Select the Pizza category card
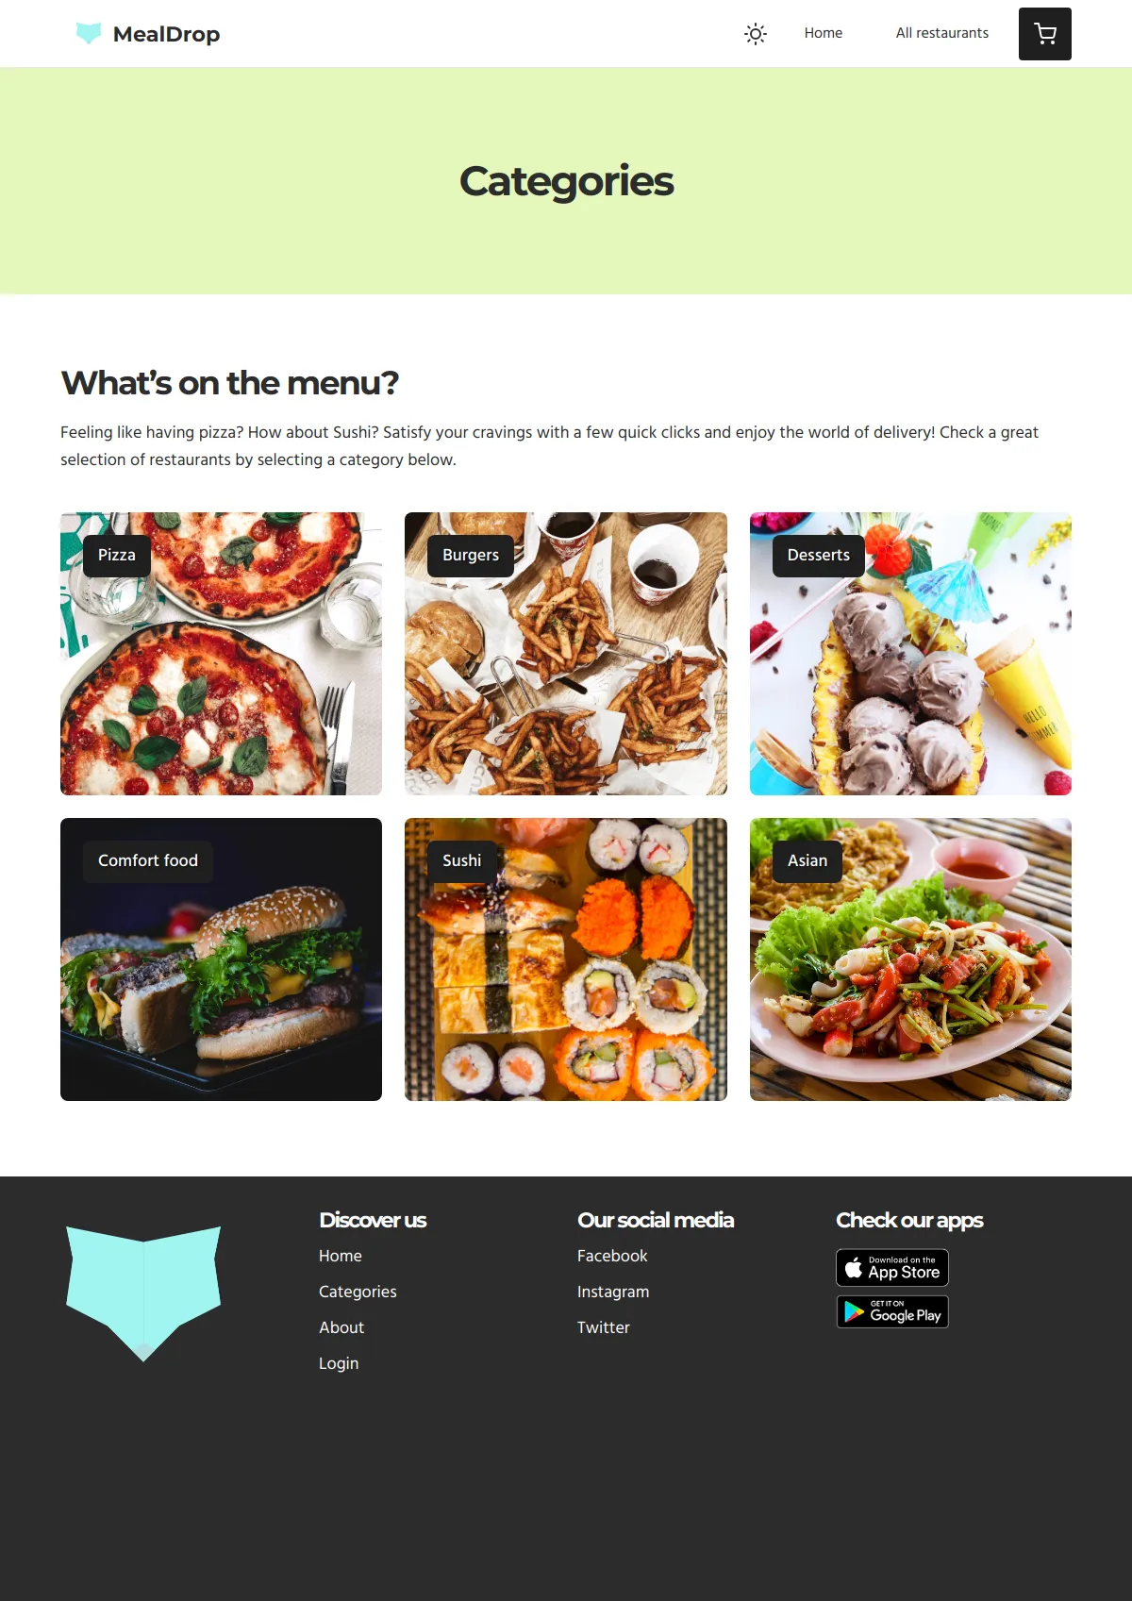The height and width of the screenshot is (1601, 1132). point(221,654)
